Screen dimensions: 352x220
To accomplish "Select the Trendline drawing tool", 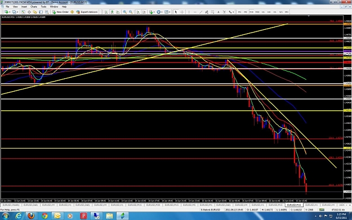I will click(200, 12).
